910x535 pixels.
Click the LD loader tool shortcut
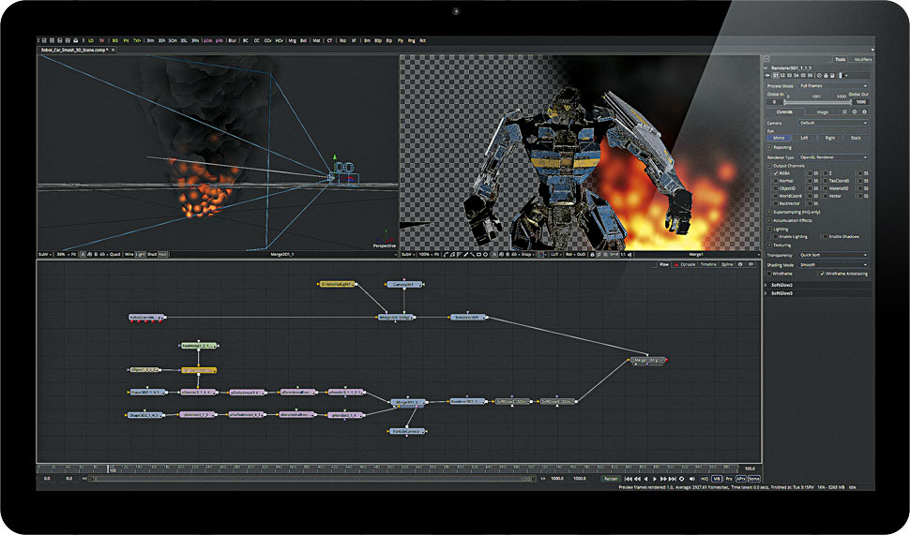click(x=91, y=41)
